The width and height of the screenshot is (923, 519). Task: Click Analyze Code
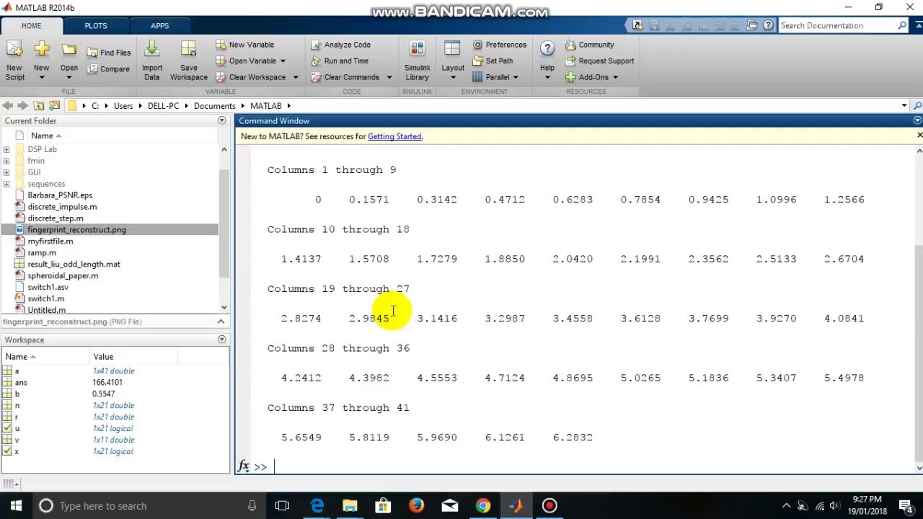tap(340, 45)
